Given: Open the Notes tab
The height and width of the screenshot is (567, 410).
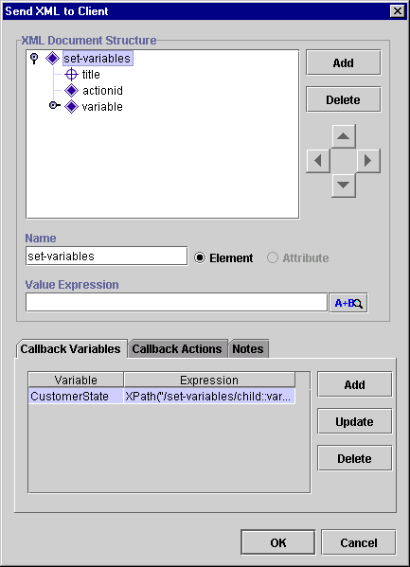Looking at the screenshot, I should (x=248, y=349).
